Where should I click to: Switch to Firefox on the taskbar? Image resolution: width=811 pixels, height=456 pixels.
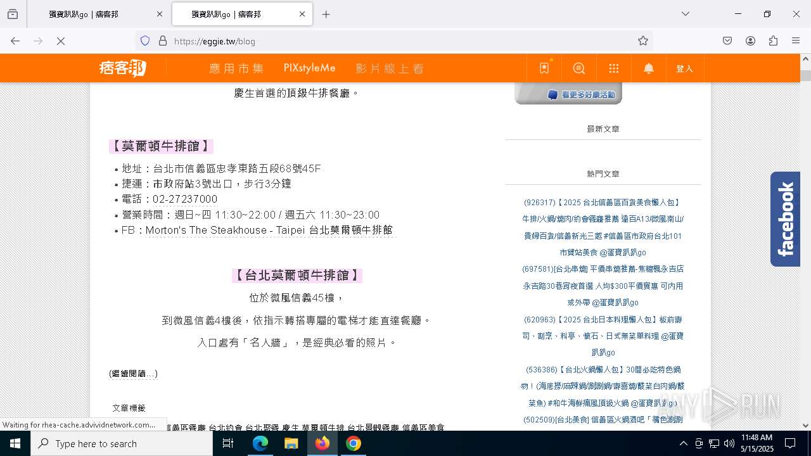pos(322,443)
